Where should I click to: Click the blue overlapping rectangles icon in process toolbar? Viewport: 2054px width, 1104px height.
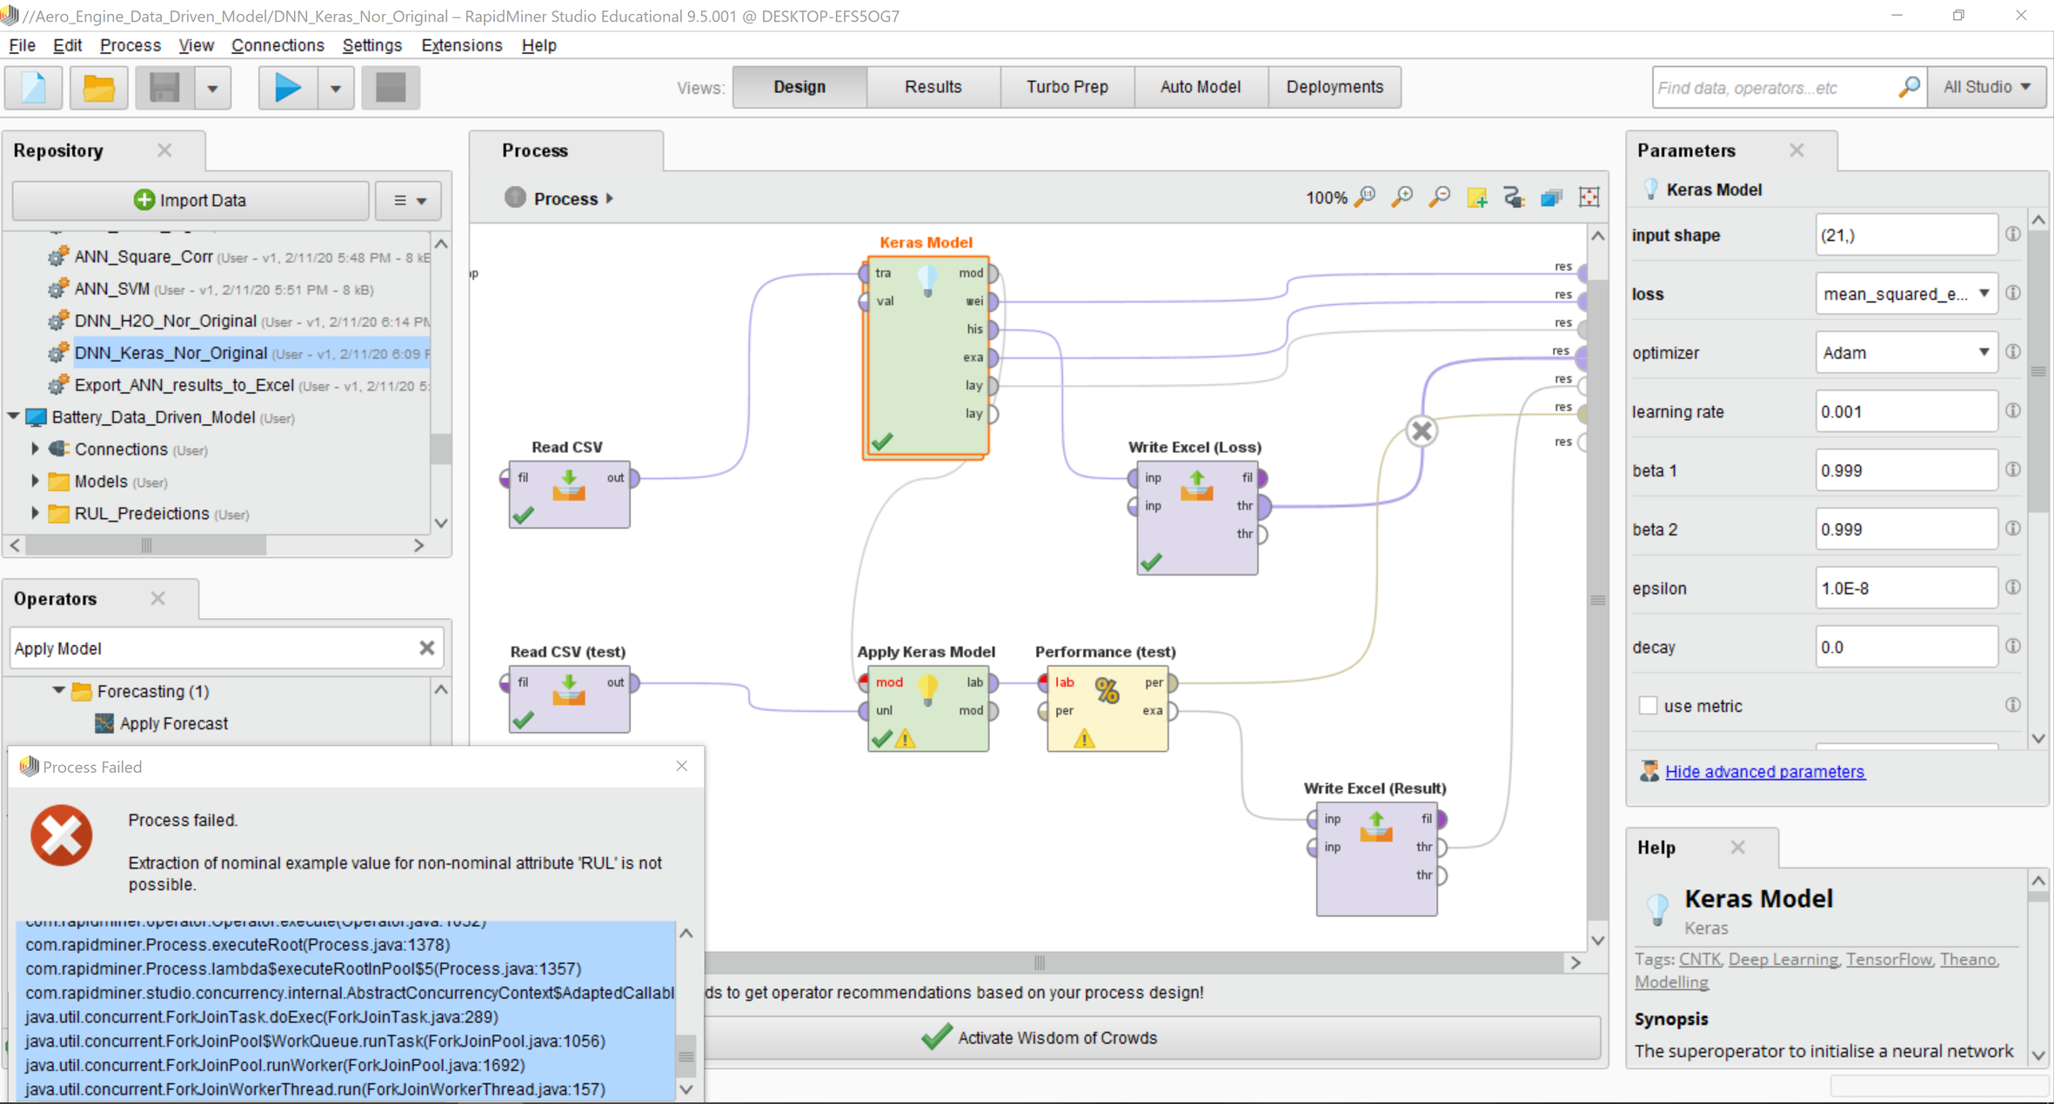1552,197
